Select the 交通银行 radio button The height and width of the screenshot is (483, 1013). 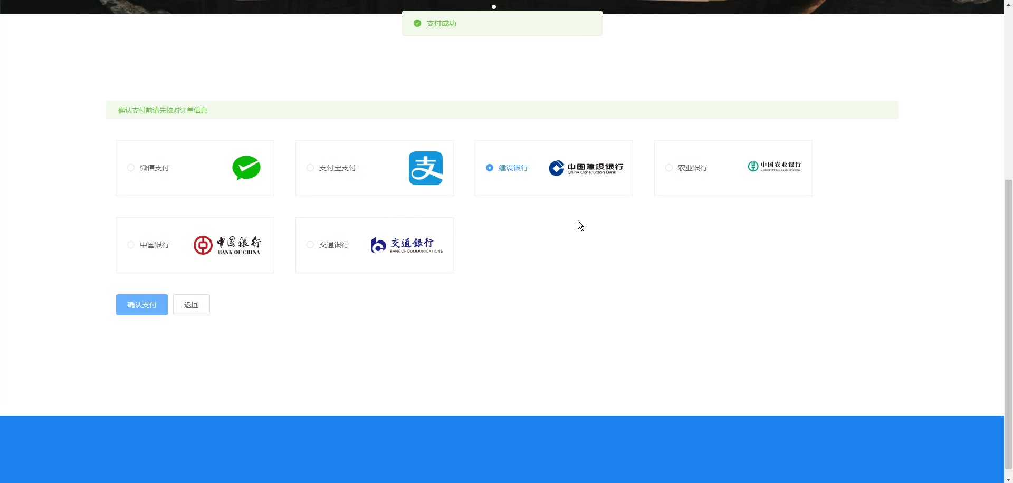coord(310,245)
